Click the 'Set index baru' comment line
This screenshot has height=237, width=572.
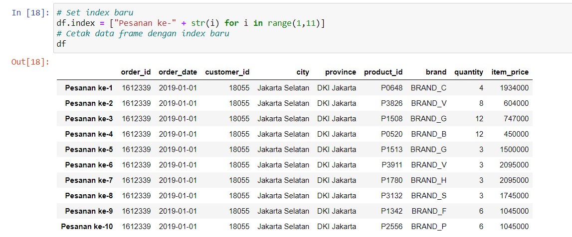click(x=95, y=13)
